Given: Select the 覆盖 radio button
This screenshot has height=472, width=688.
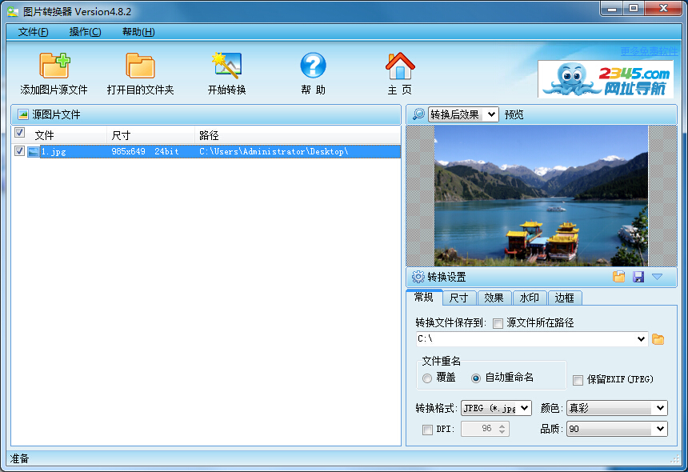Looking at the screenshot, I should [x=428, y=378].
